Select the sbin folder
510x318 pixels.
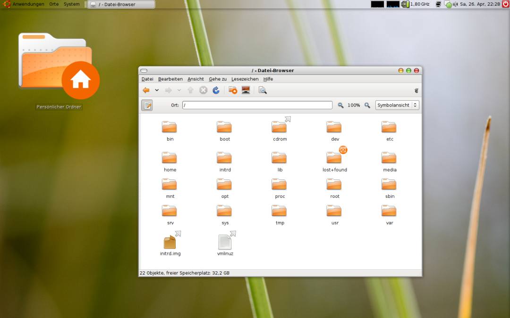click(389, 188)
